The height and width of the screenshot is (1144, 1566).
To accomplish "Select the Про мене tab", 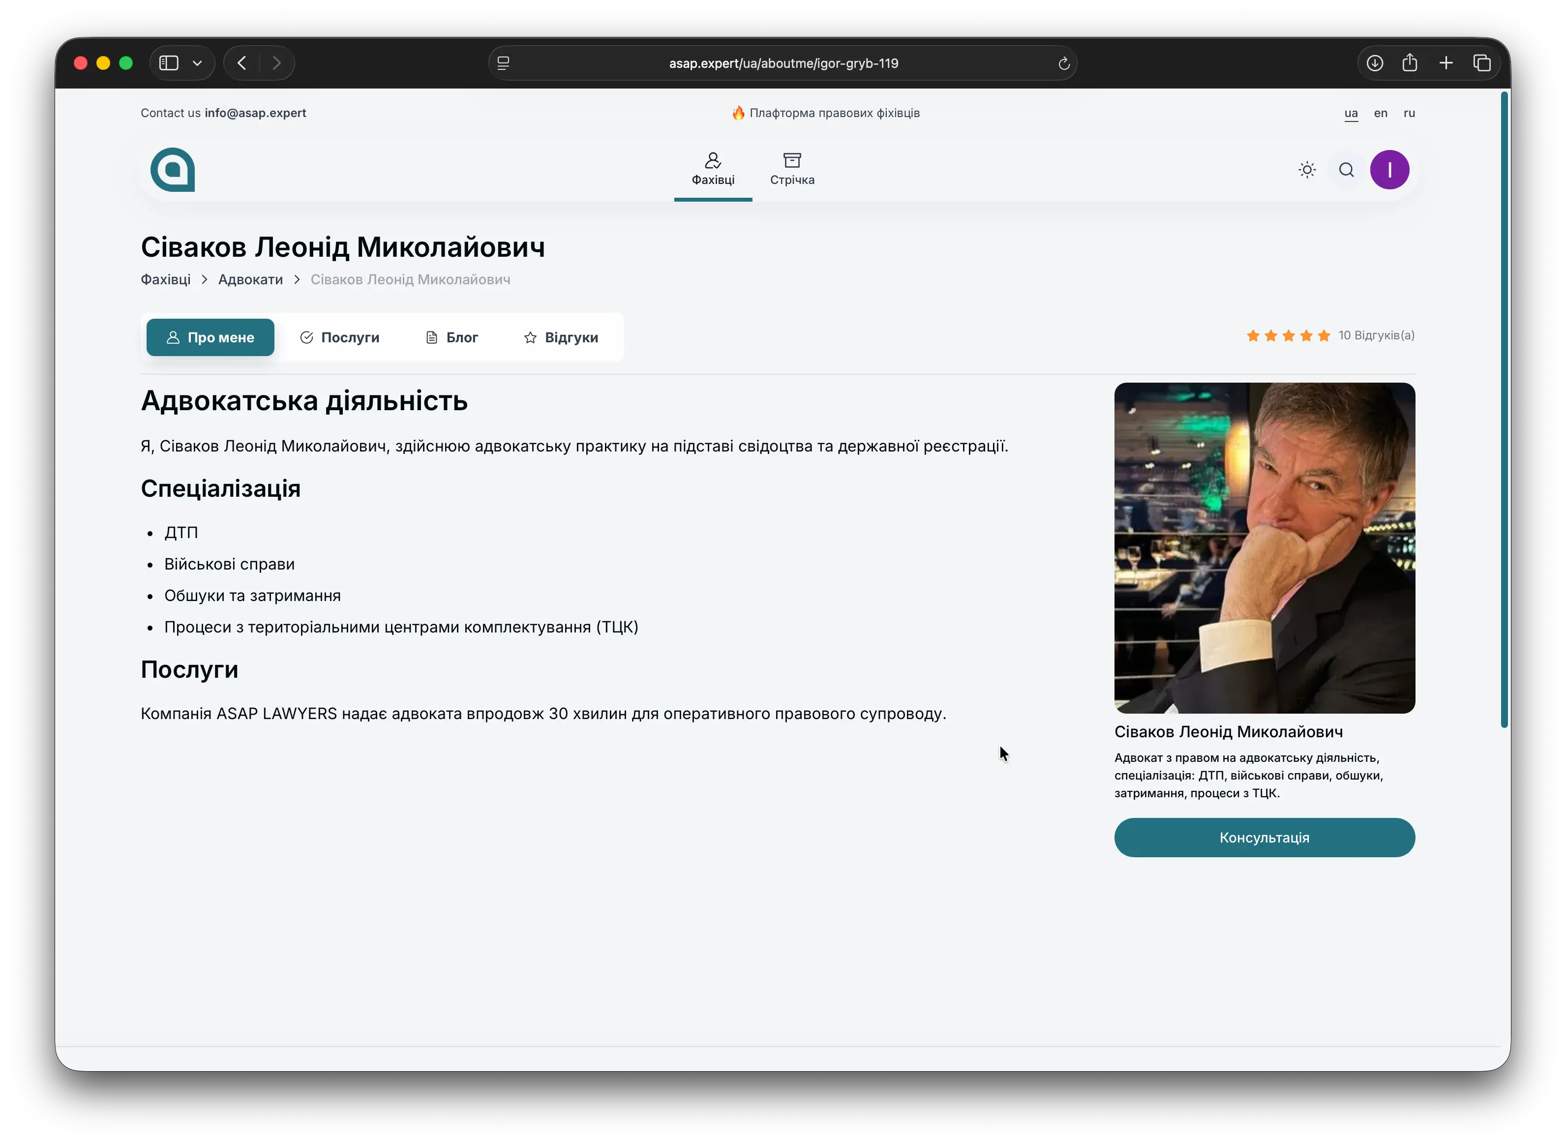I will point(210,337).
